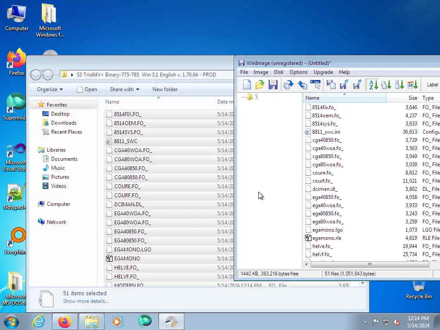Click Explorer Forward navigation button
This screenshot has width=440, height=330.
click(48, 75)
